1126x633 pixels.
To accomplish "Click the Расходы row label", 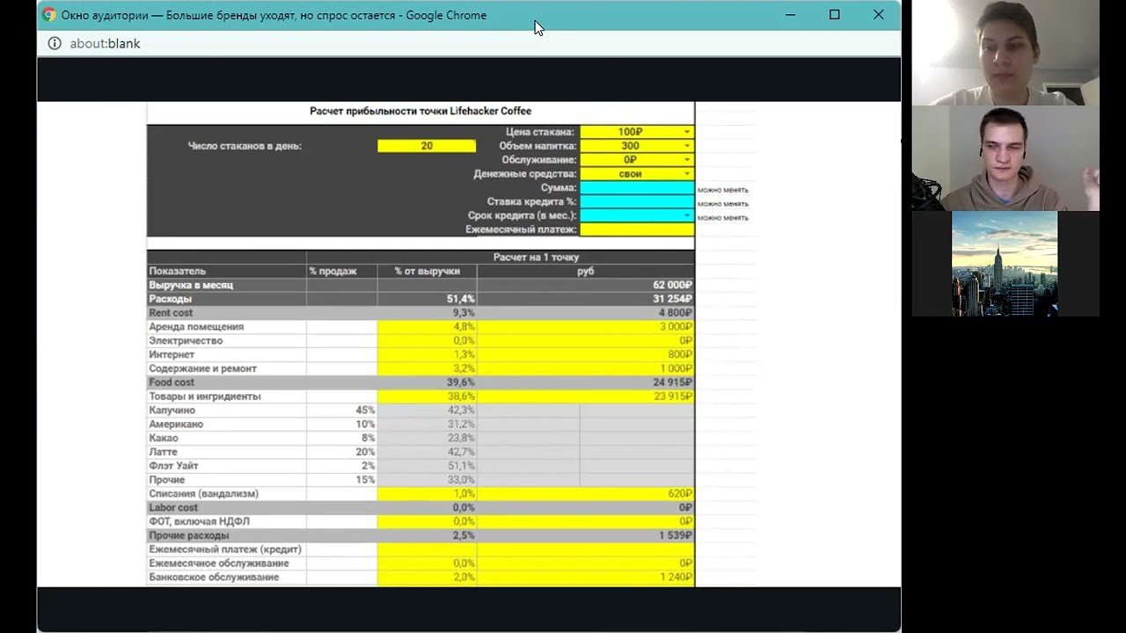I will tap(170, 300).
